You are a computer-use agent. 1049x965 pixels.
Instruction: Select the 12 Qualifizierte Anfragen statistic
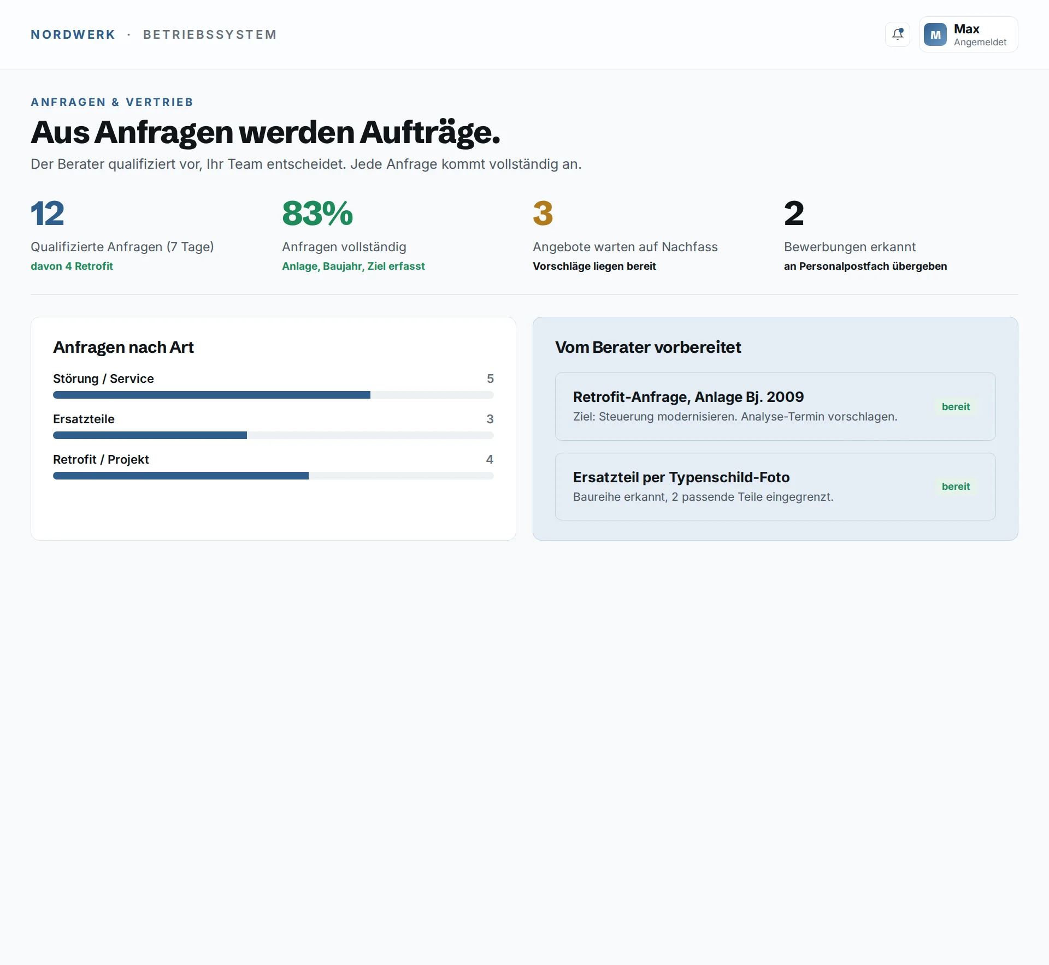[x=122, y=235]
